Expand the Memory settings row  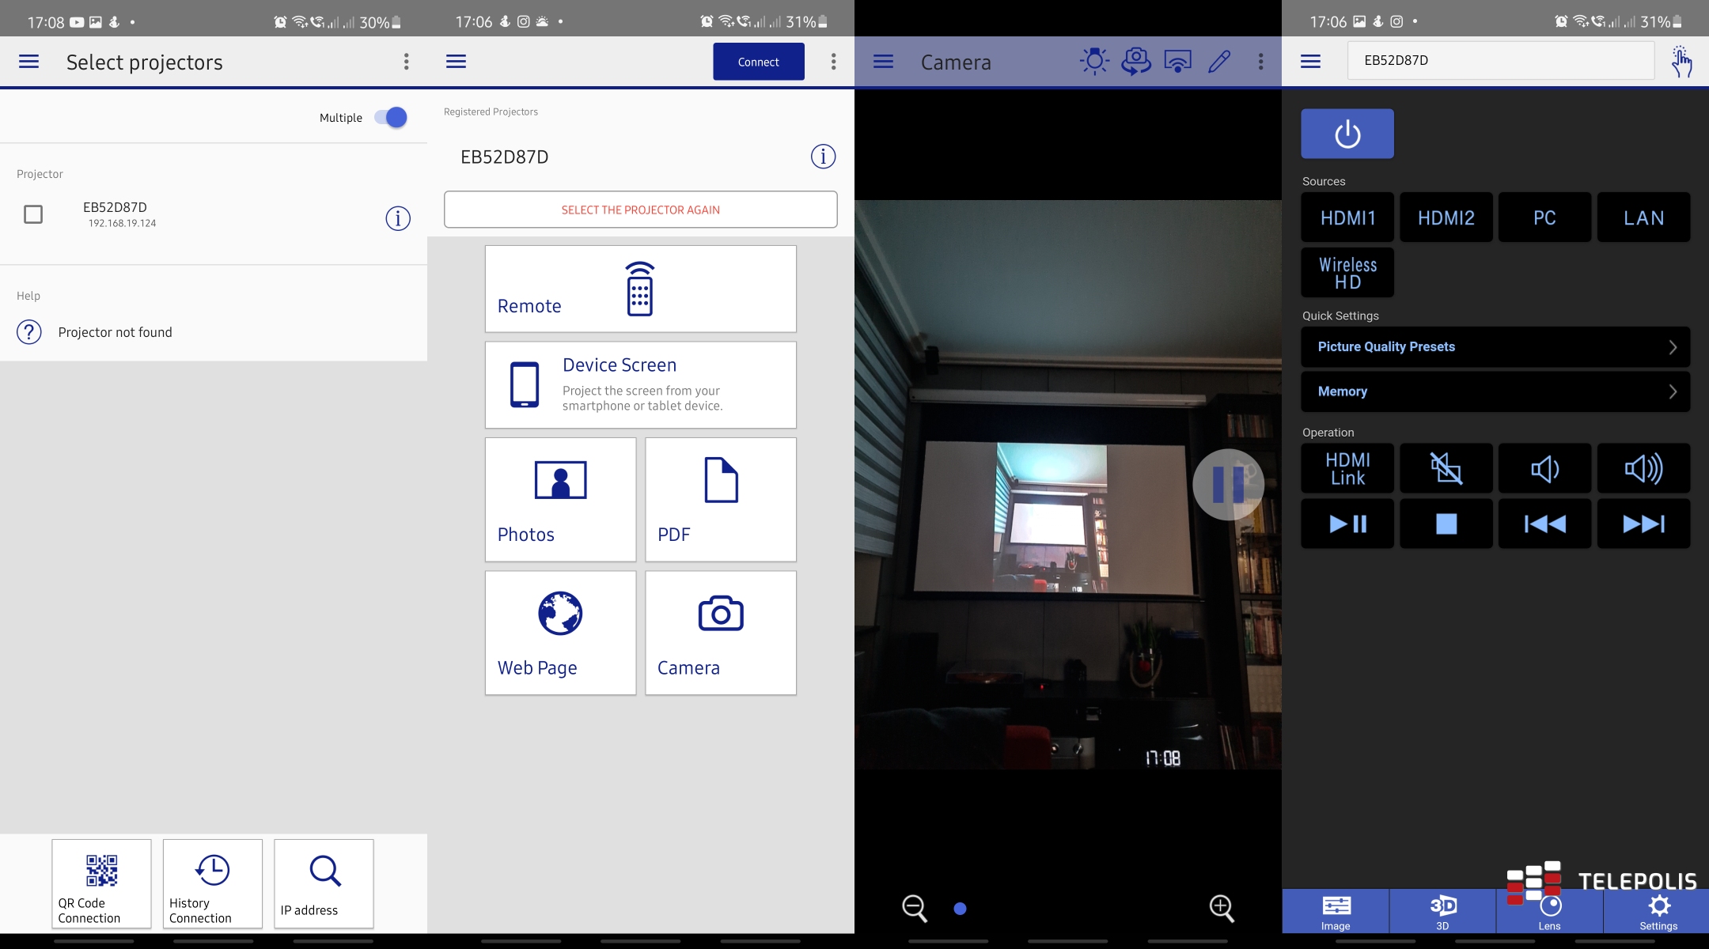[1495, 391]
